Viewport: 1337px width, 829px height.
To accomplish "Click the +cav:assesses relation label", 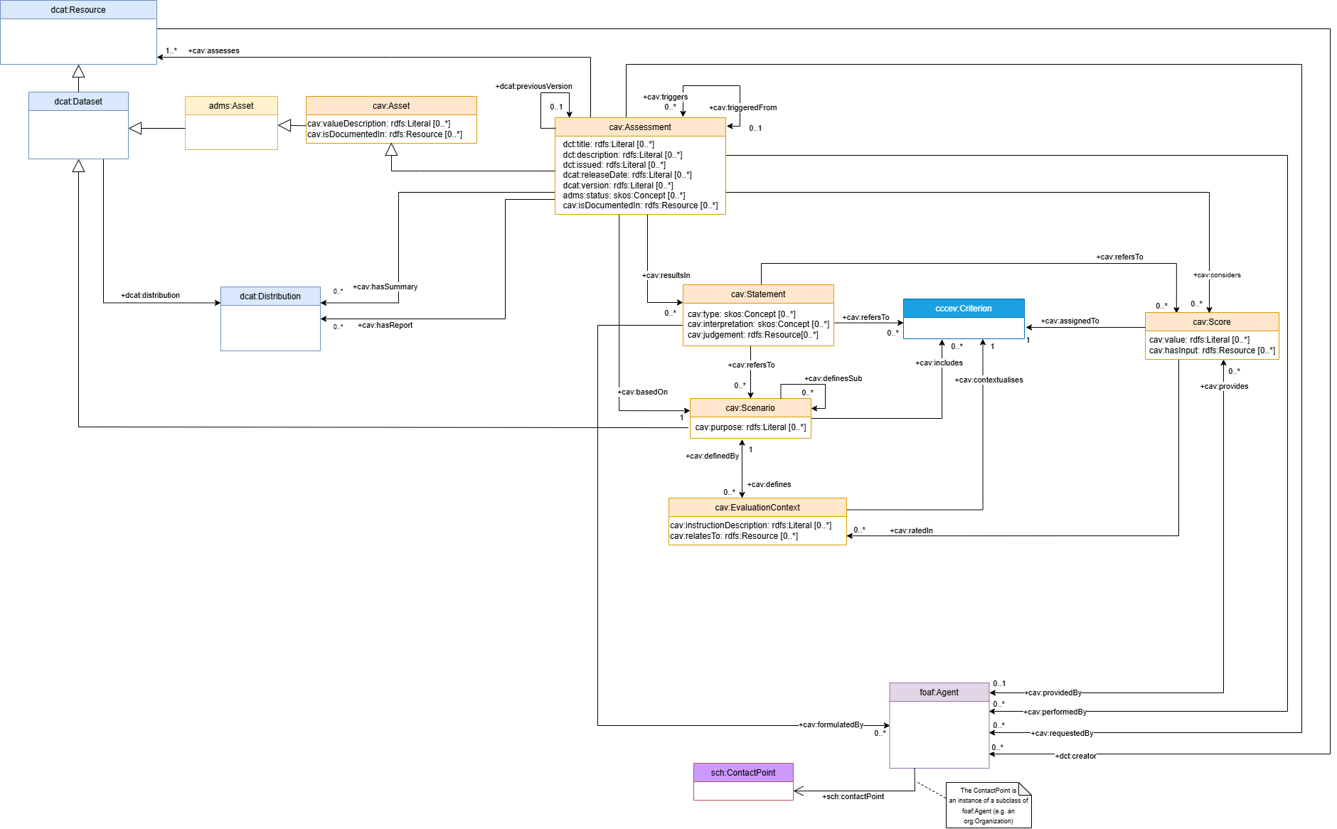I will point(213,51).
